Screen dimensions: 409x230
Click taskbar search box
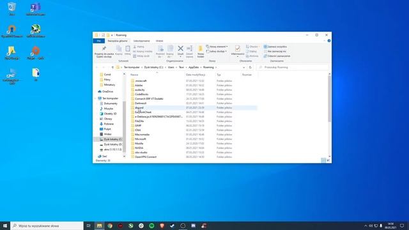[47, 226]
